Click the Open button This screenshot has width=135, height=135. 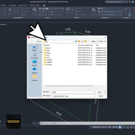pyautogui.click(x=100, y=92)
